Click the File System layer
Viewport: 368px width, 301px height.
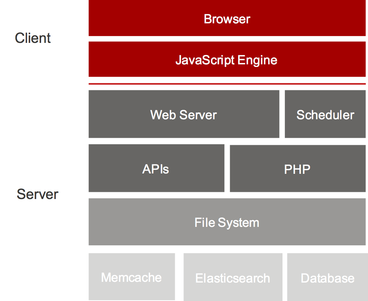click(227, 222)
